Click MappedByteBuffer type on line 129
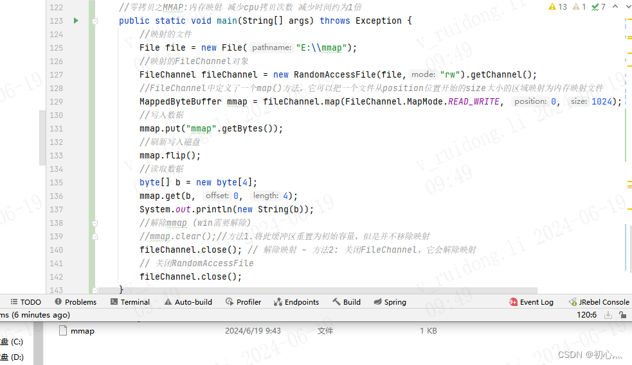 pos(180,102)
